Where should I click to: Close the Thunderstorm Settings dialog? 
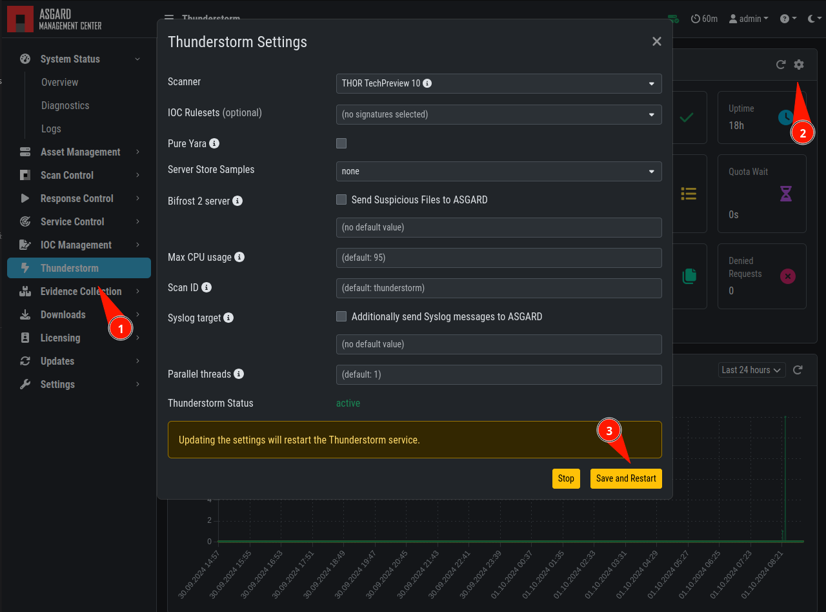pos(657,41)
